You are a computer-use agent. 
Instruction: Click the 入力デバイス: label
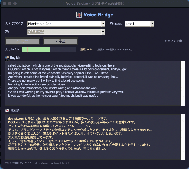click(15, 23)
